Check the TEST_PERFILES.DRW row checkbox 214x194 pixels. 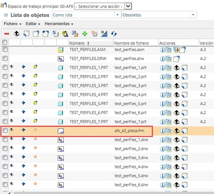[x=5, y=58]
